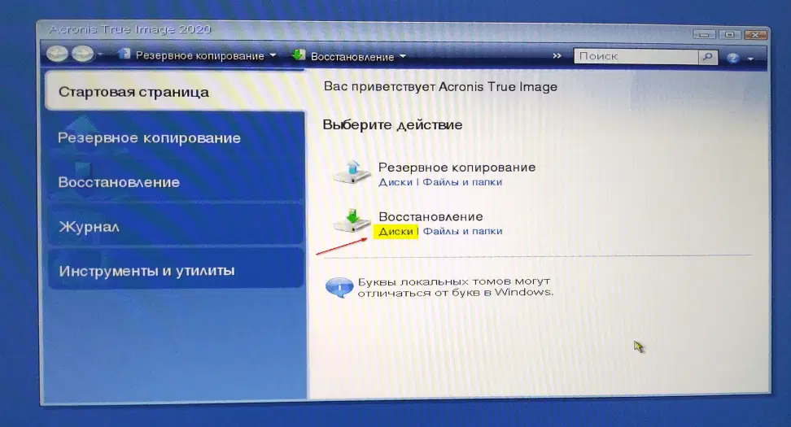Click the recovery disk icon in main pane

click(352, 222)
